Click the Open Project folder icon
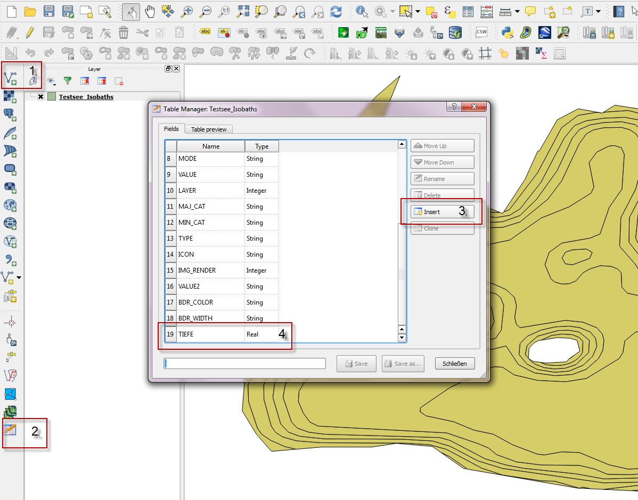Viewport: 638px width, 500px height. pyautogui.click(x=30, y=11)
